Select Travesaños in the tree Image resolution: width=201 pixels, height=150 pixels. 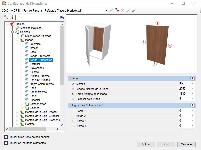[37, 68]
